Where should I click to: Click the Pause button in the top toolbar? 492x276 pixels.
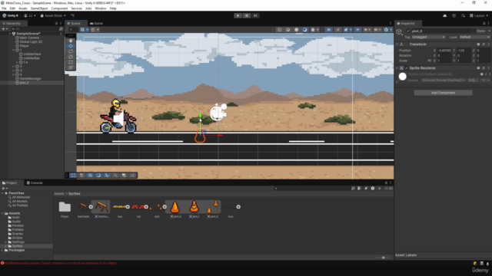click(247, 15)
